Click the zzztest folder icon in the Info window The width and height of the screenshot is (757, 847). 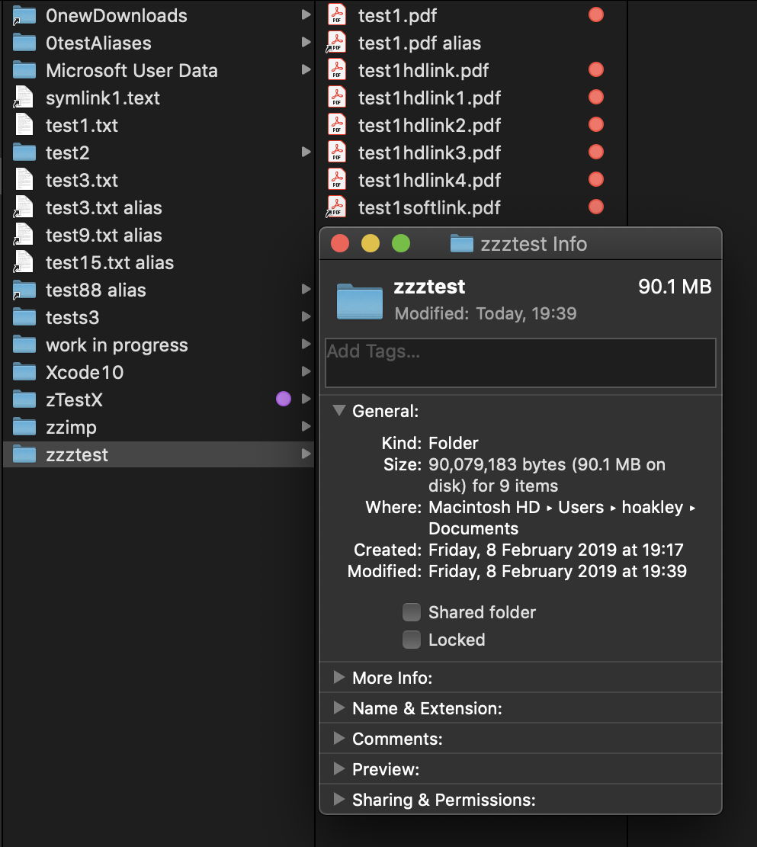pyautogui.click(x=359, y=302)
